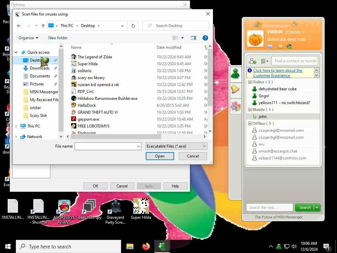Image resolution: width=337 pixels, height=253 pixels.
Task: Click the system tray volume icon
Action: pos(294,246)
